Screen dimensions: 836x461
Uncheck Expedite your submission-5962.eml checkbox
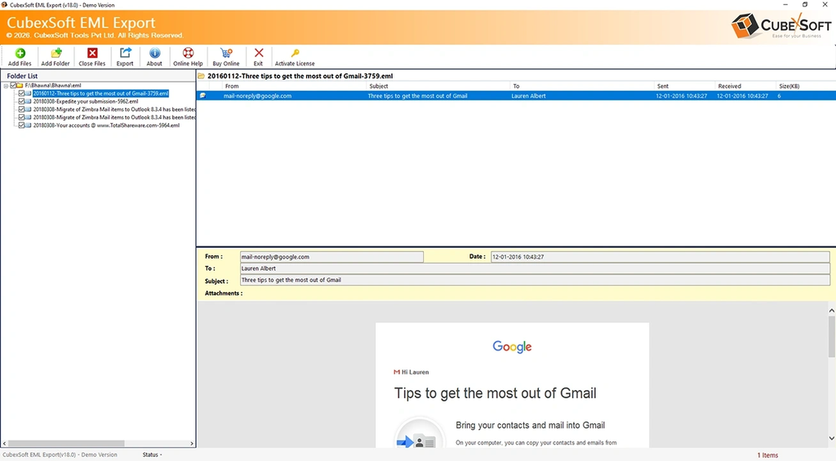pyautogui.click(x=21, y=101)
